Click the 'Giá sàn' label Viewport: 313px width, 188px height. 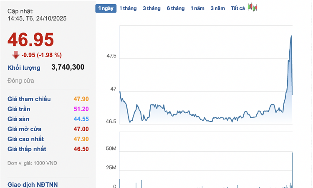(x=18, y=119)
